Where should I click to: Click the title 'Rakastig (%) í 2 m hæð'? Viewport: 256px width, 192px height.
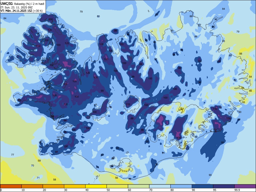click(x=29, y=4)
